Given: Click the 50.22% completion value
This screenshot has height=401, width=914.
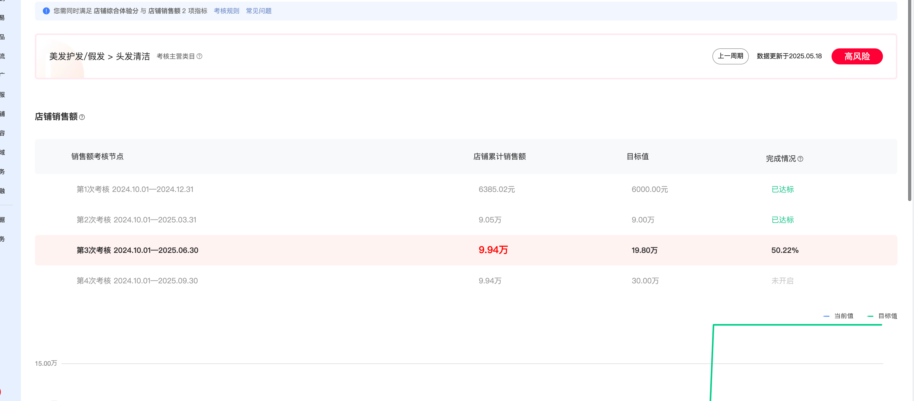Looking at the screenshot, I should (784, 250).
